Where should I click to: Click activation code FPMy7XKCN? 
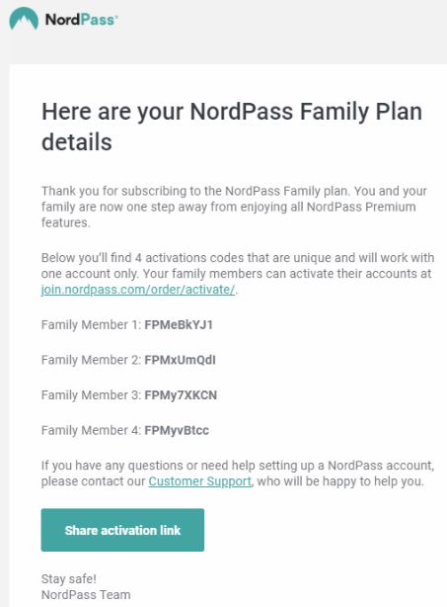pos(181,395)
